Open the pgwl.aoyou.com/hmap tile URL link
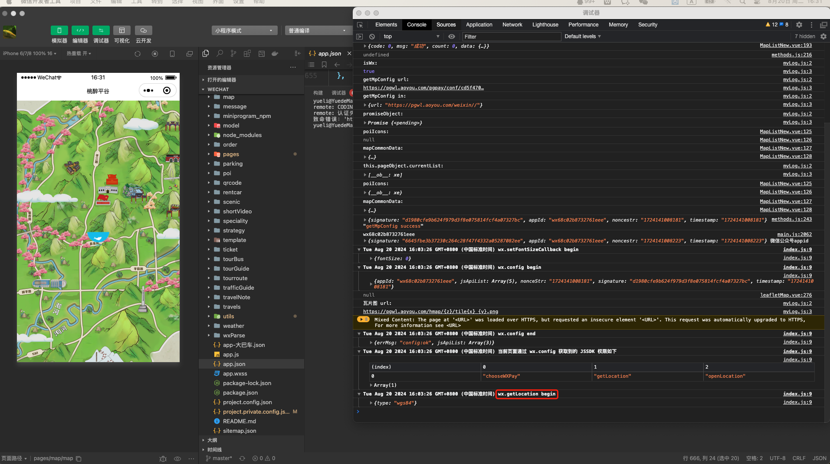 pos(430,311)
